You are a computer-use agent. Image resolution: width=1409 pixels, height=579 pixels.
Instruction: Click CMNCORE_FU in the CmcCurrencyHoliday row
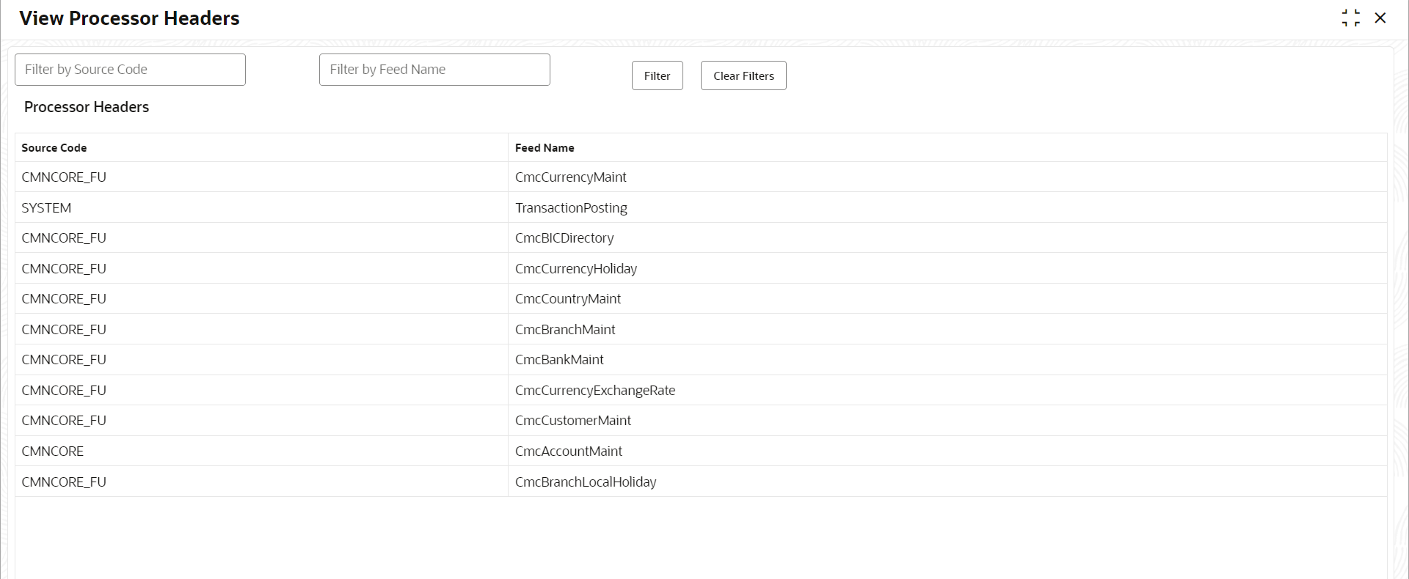pyautogui.click(x=64, y=268)
